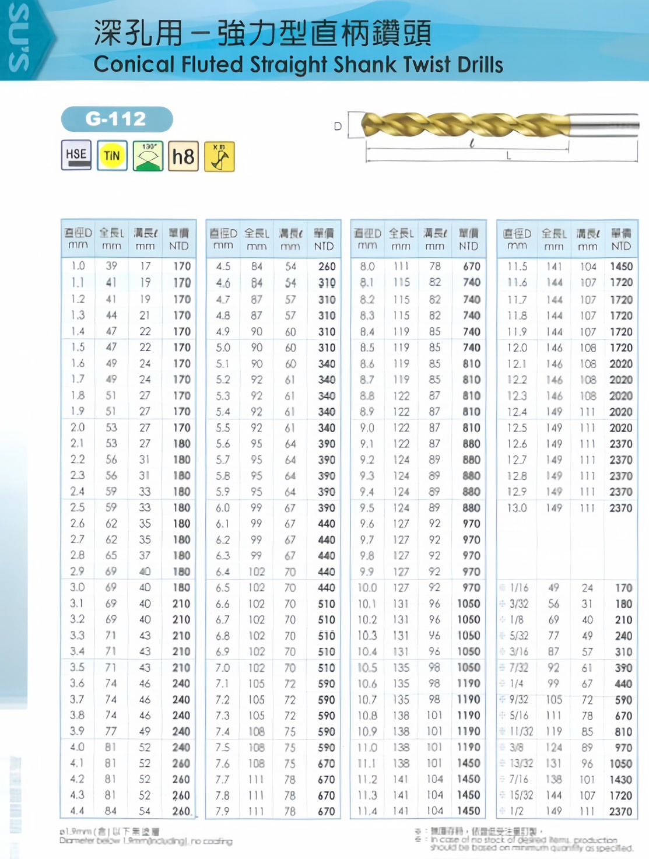The width and height of the screenshot is (649, 859).
Task: Click the 直徑D header in the first table
Action: tap(78, 239)
